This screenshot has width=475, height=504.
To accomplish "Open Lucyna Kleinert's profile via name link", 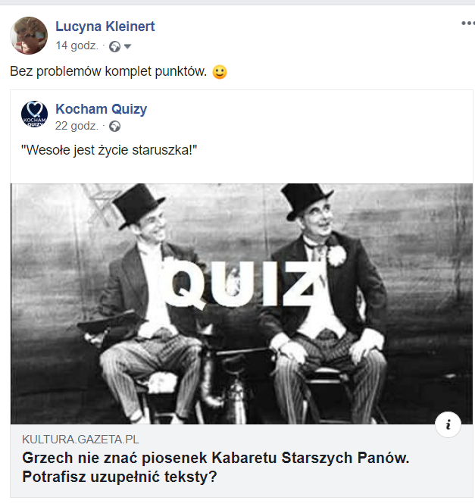I will pyautogui.click(x=105, y=27).
